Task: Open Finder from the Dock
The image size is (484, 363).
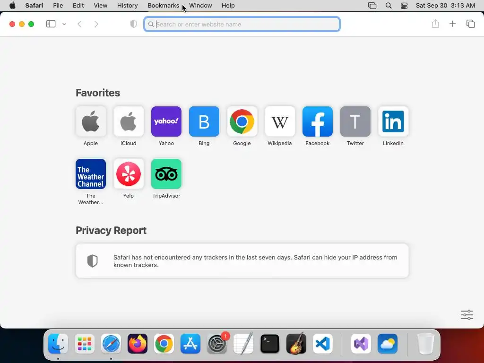Action: (58, 344)
